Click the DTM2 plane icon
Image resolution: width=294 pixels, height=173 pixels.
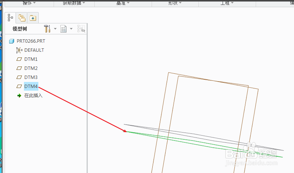tap(19, 68)
